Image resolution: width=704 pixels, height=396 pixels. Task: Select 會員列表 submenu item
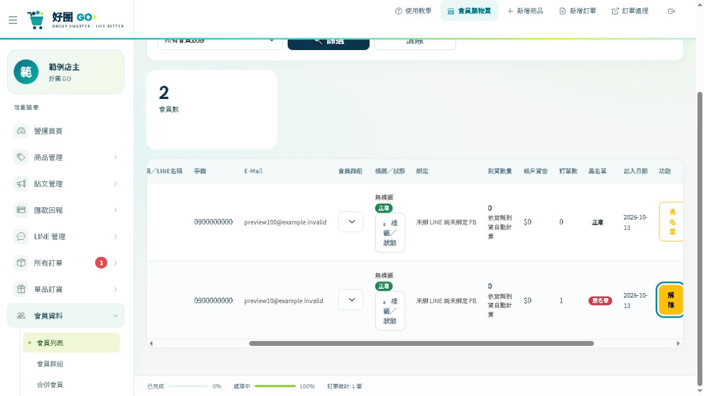(71, 343)
